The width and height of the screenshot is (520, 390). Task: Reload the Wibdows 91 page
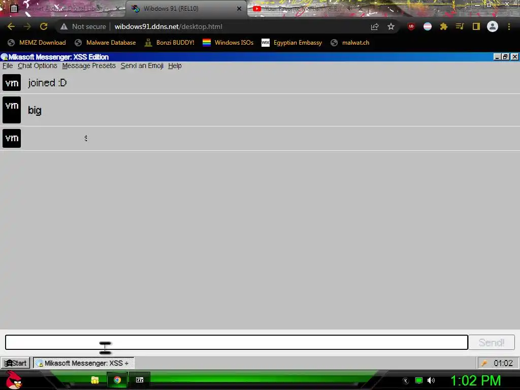click(44, 26)
